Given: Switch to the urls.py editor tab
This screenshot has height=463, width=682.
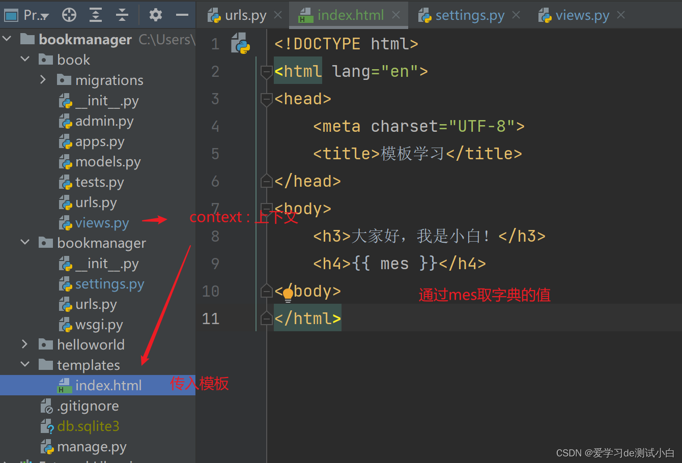Looking at the screenshot, I should point(245,15).
